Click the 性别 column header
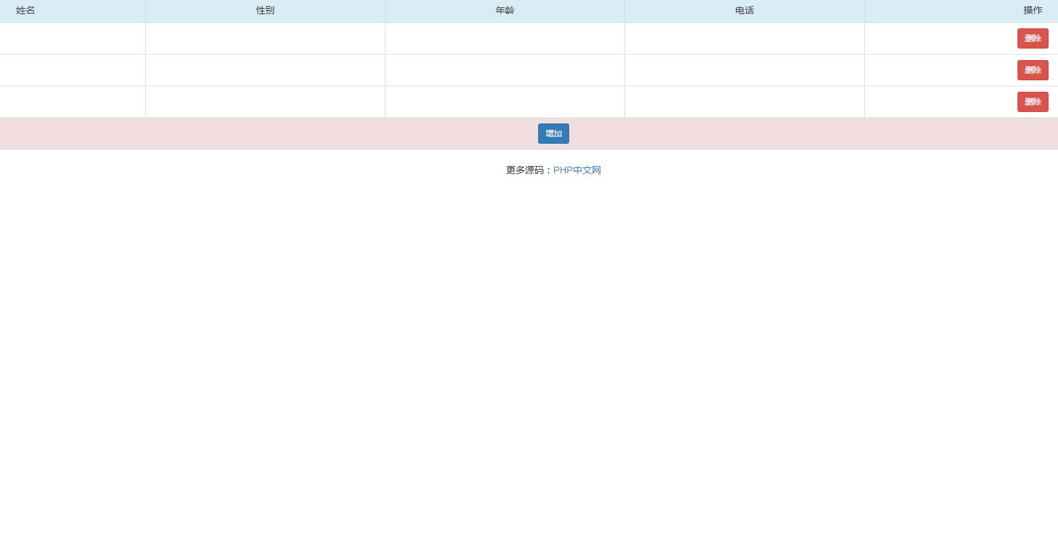 point(265,11)
